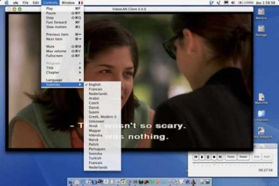This screenshot has width=279, height=186.
Task: Choose Fullscreen in the Controls menu
Action: click(63, 56)
